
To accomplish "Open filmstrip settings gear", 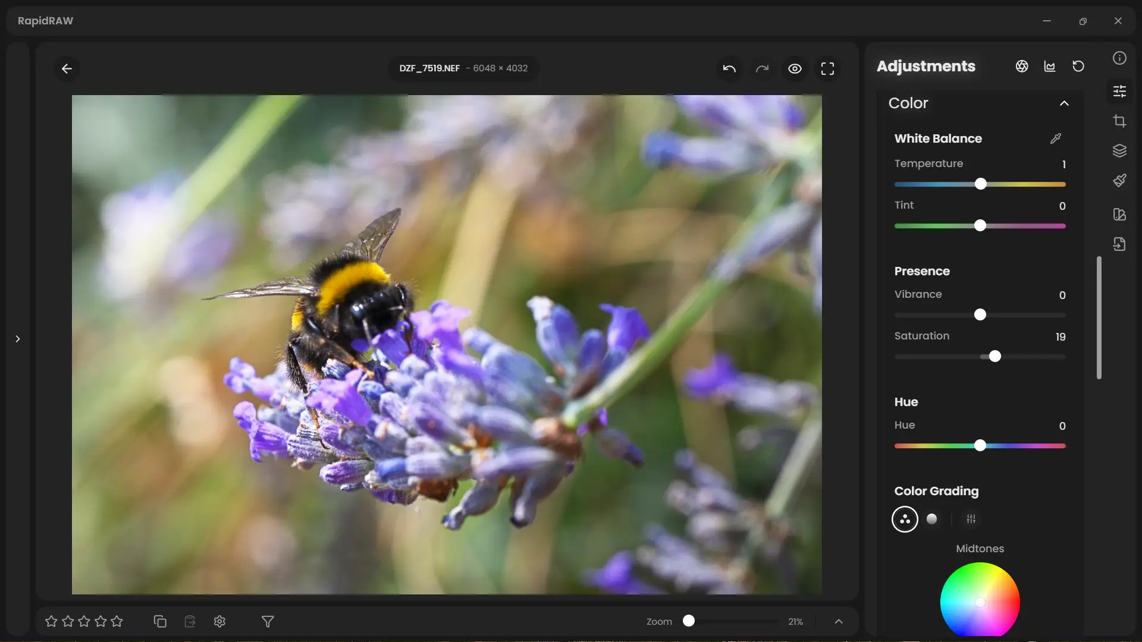I will 219,621.
